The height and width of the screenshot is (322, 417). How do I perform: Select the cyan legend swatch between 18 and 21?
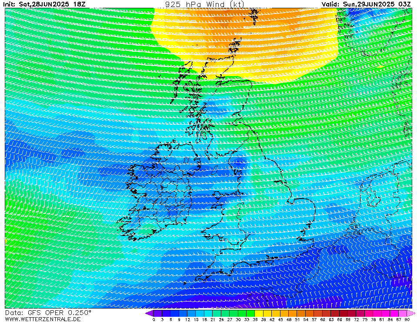(209, 313)
